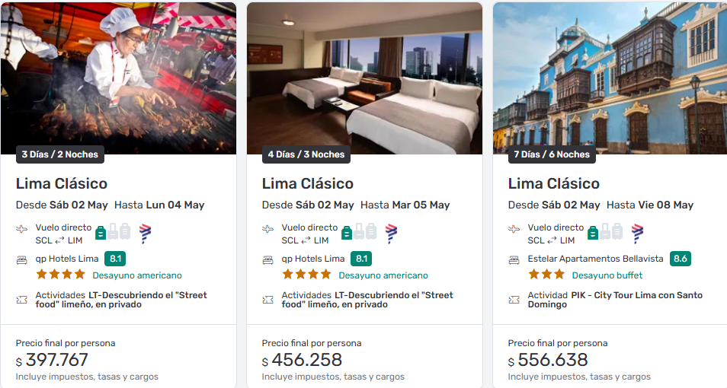The height and width of the screenshot is (388, 727).
Task: Click the bed icon beside qp Hotels Lima in the 3-day package
Action: coord(22,259)
